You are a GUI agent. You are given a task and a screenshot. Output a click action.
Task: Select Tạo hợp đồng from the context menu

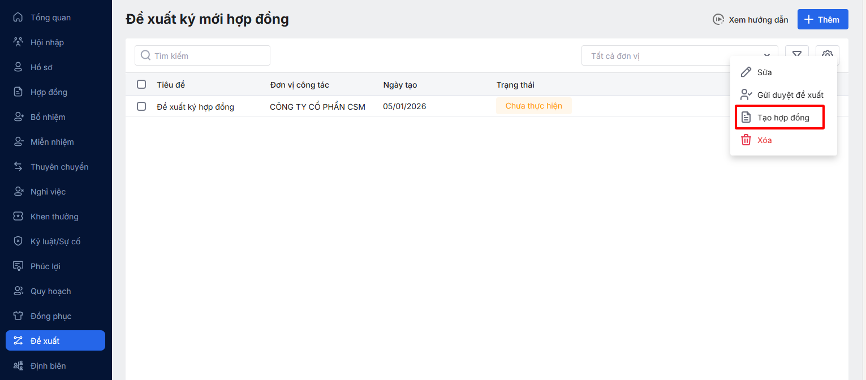(783, 118)
